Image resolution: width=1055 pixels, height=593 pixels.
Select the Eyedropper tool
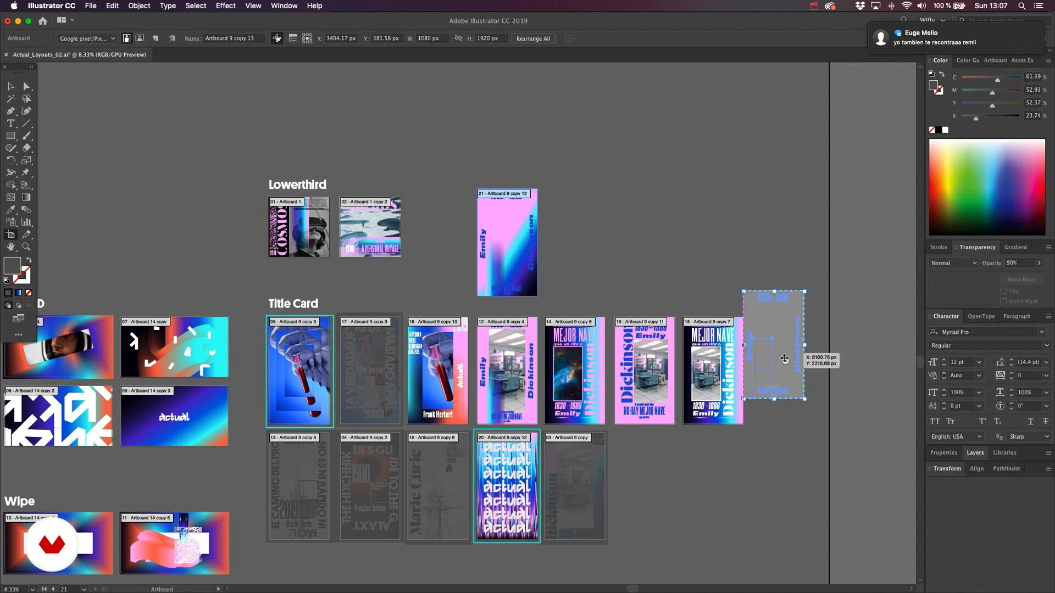10,210
